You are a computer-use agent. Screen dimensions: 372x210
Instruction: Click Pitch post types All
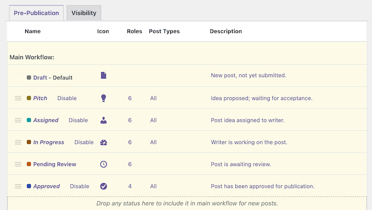[x=153, y=98]
